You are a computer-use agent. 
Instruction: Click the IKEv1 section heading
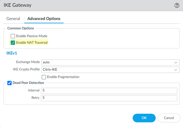click(11, 53)
